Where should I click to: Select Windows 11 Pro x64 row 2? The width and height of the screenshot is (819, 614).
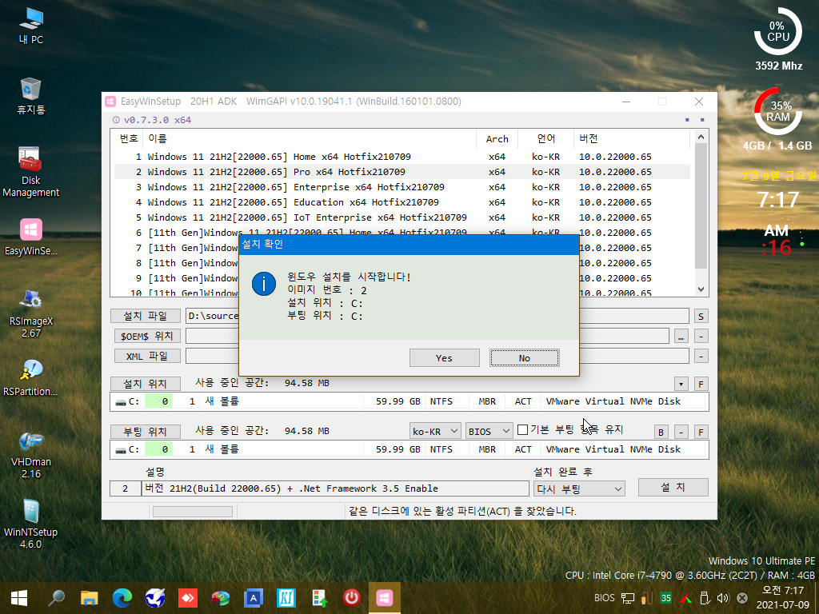point(402,172)
